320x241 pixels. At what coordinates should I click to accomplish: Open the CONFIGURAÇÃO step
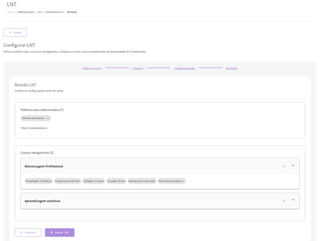click(x=184, y=69)
